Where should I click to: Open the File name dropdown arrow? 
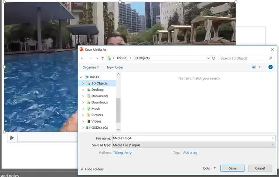pyautogui.click(x=273, y=138)
